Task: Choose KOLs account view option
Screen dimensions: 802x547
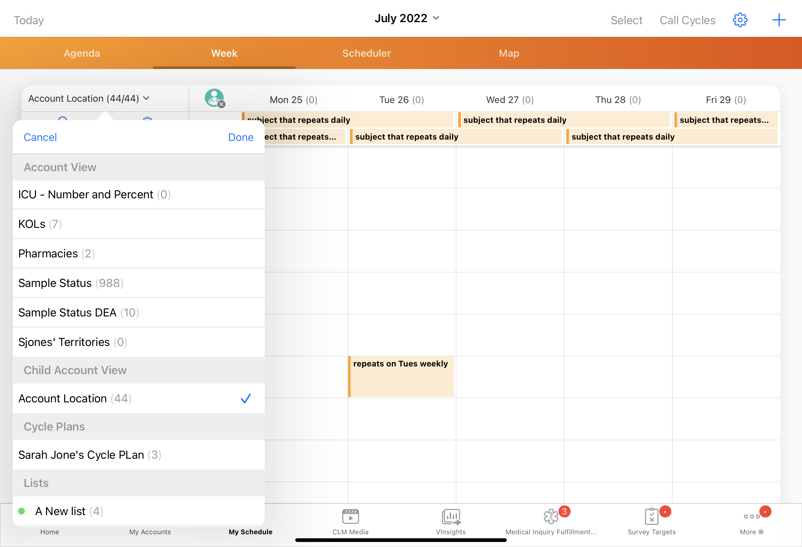Action: 138,224
